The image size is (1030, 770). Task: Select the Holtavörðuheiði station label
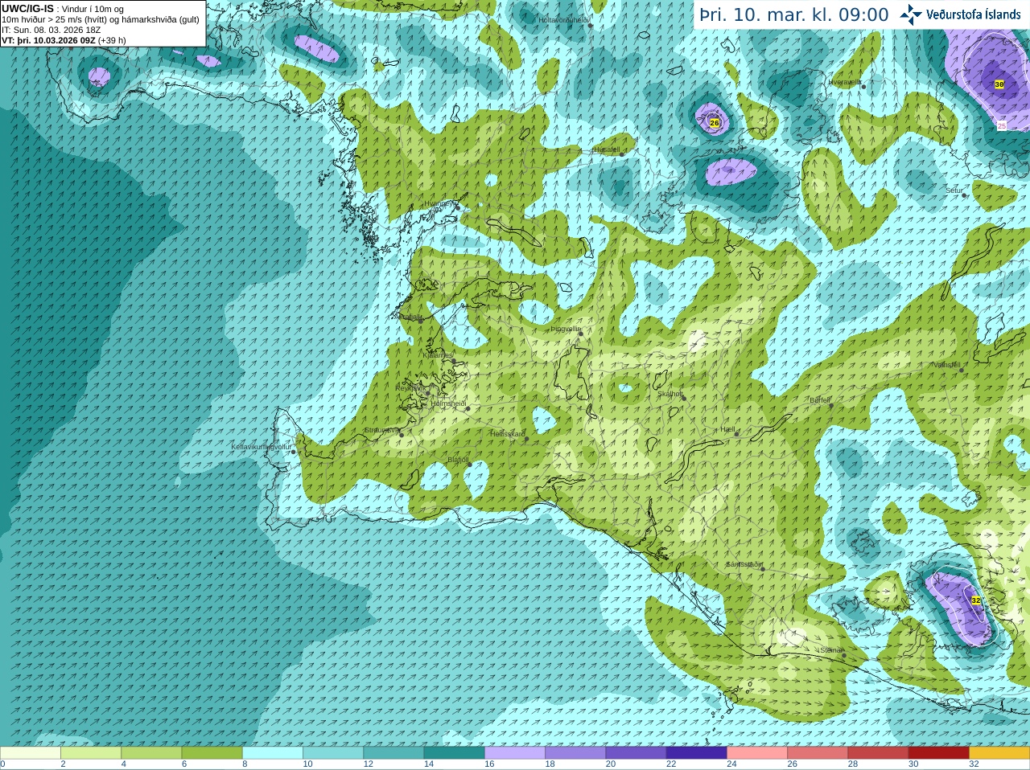(564, 20)
